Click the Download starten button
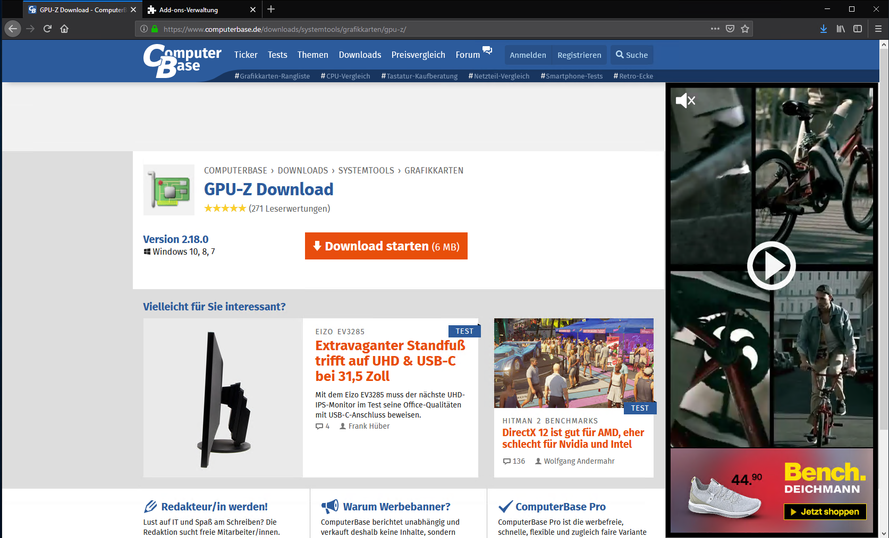Image resolution: width=889 pixels, height=538 pixels. coord(386,246)
